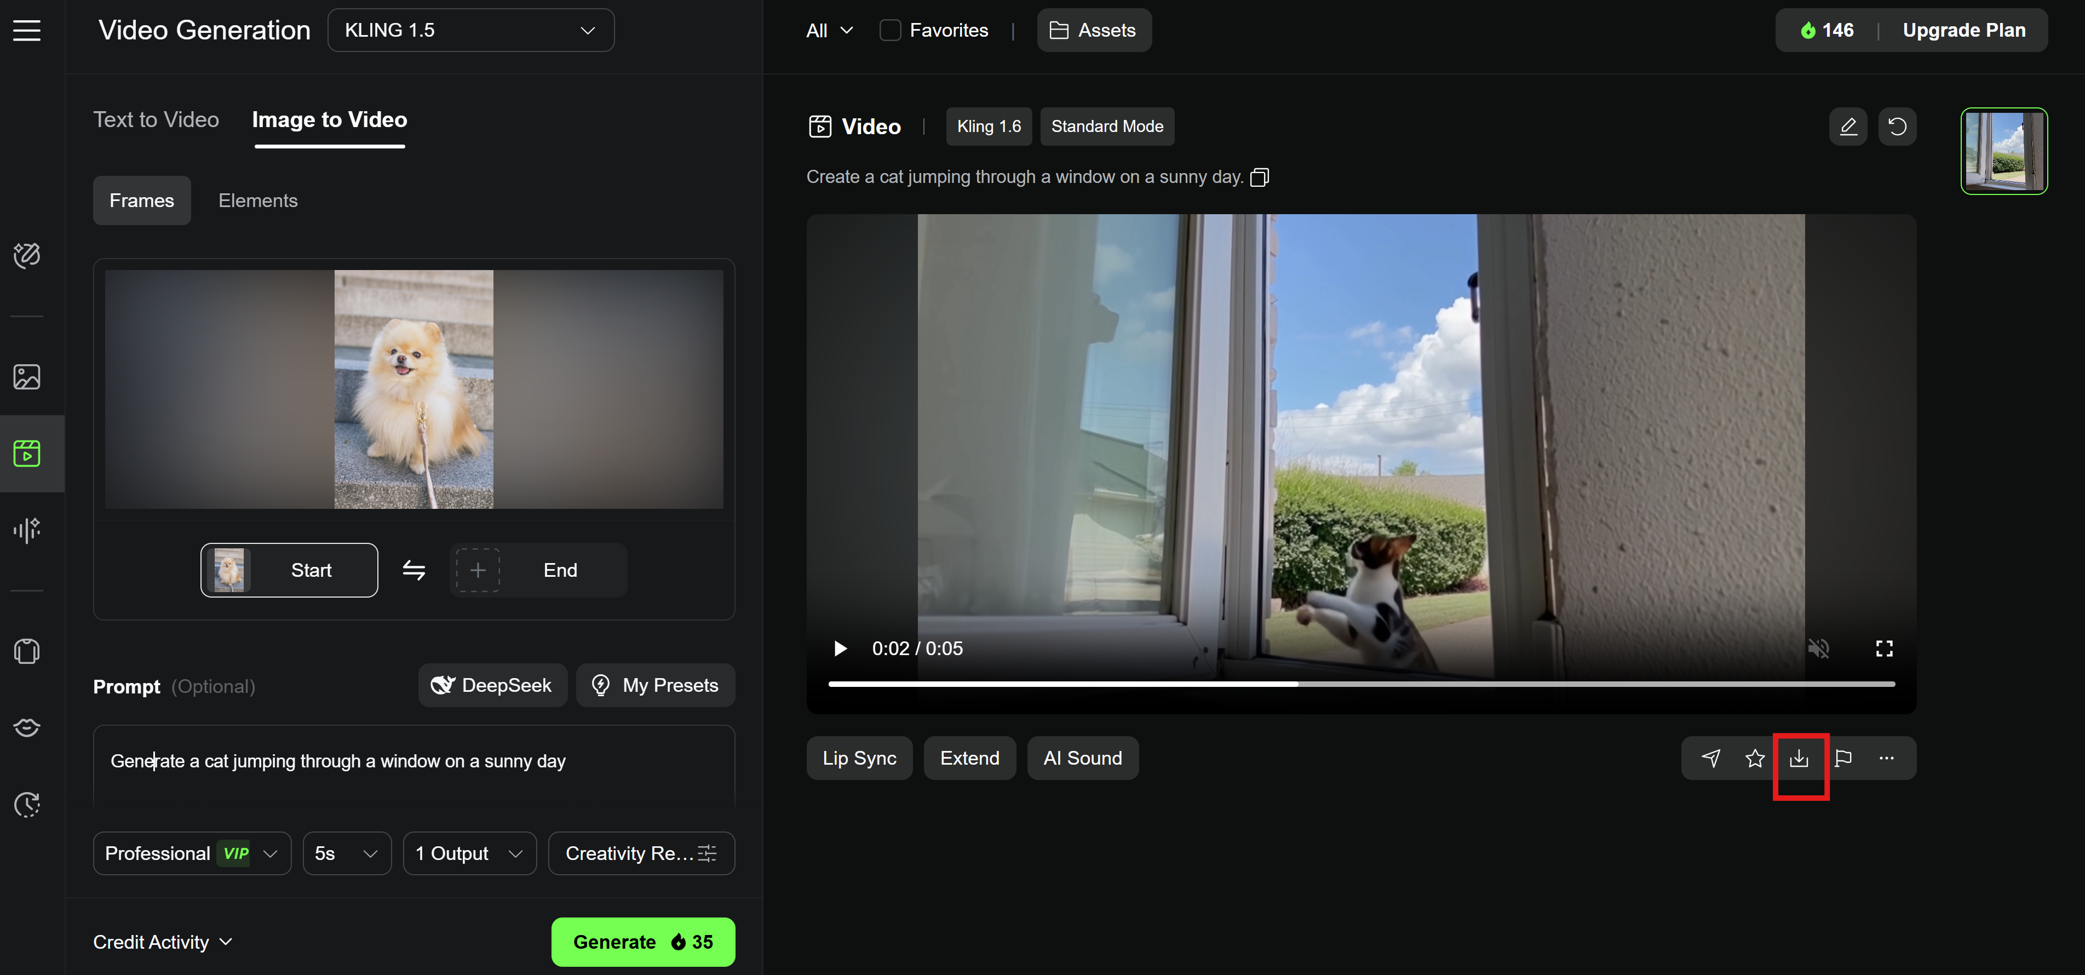Open the My Presets button
2085x975 pixels.
point(656,685)
